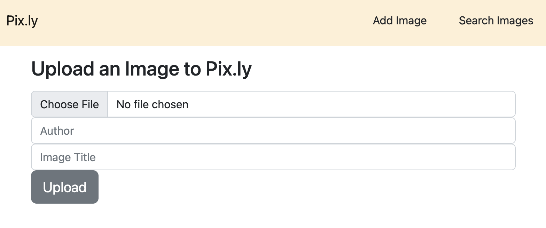
Task: Return home via the Pix.ly logo
Action: tap(22, 21)
